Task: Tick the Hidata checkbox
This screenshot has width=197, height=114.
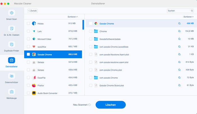Action: 28,23
